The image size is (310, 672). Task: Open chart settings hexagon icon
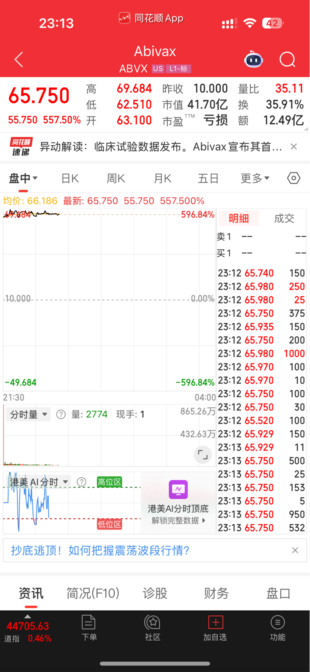coord(293,178)
